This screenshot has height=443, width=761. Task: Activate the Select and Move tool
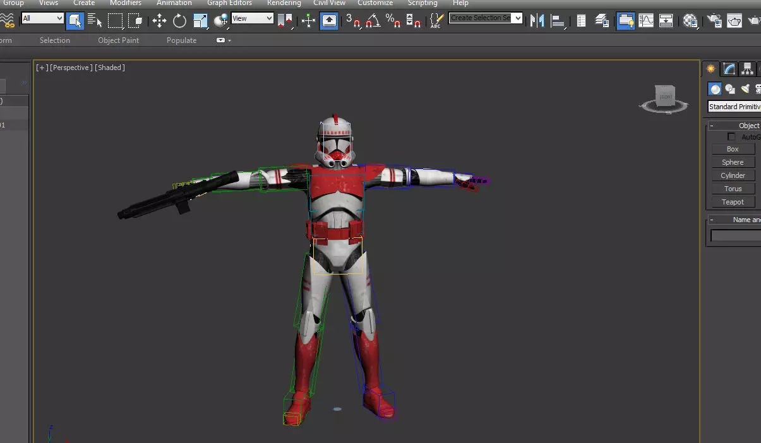click(159, 21)
